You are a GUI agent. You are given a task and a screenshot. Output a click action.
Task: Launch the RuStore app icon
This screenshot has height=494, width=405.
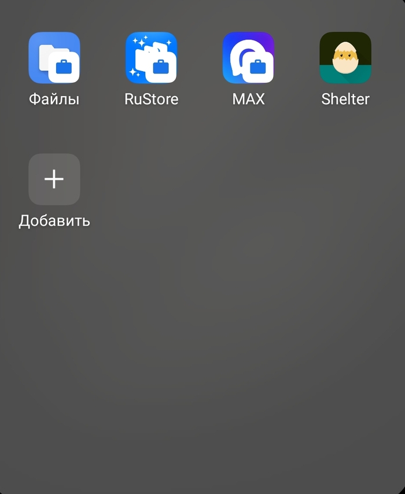coord(151,58)
